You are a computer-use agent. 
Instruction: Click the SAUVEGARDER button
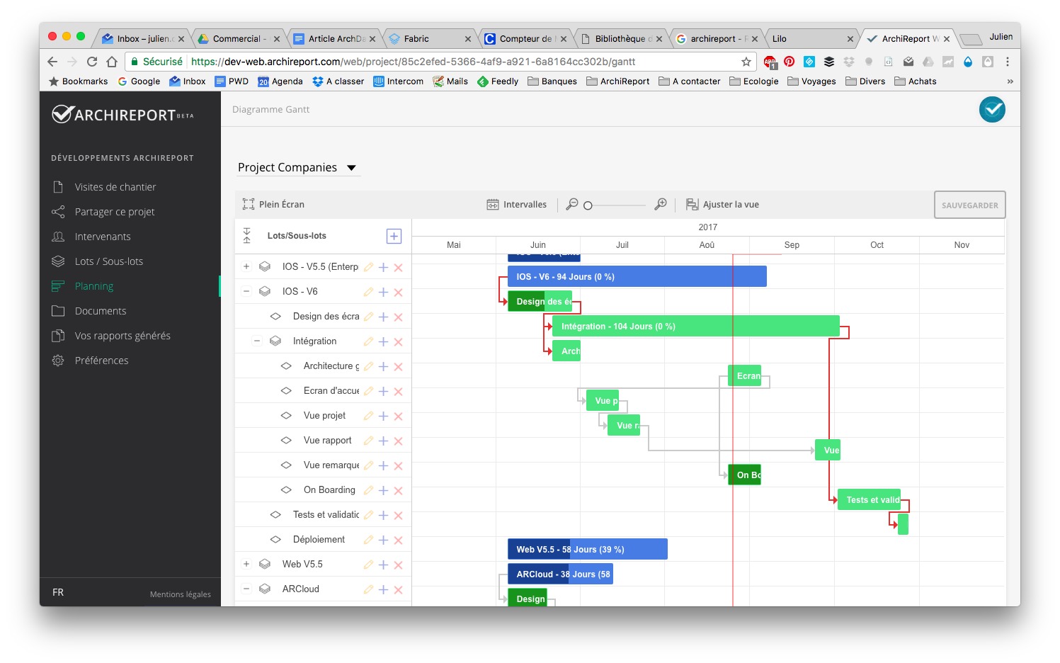pos(969,204)
